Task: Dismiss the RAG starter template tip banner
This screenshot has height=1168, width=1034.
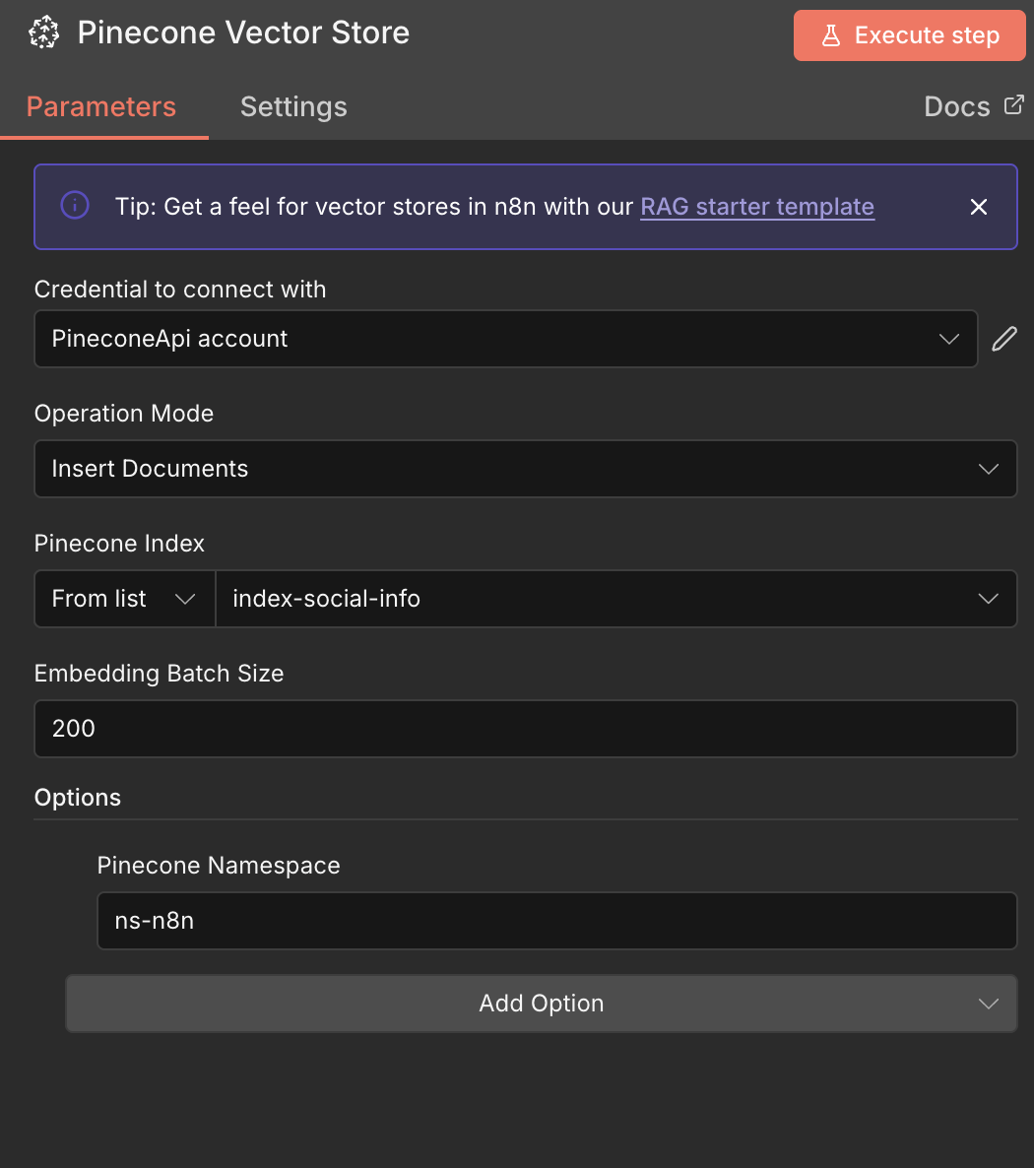Action: click(979, 207)
